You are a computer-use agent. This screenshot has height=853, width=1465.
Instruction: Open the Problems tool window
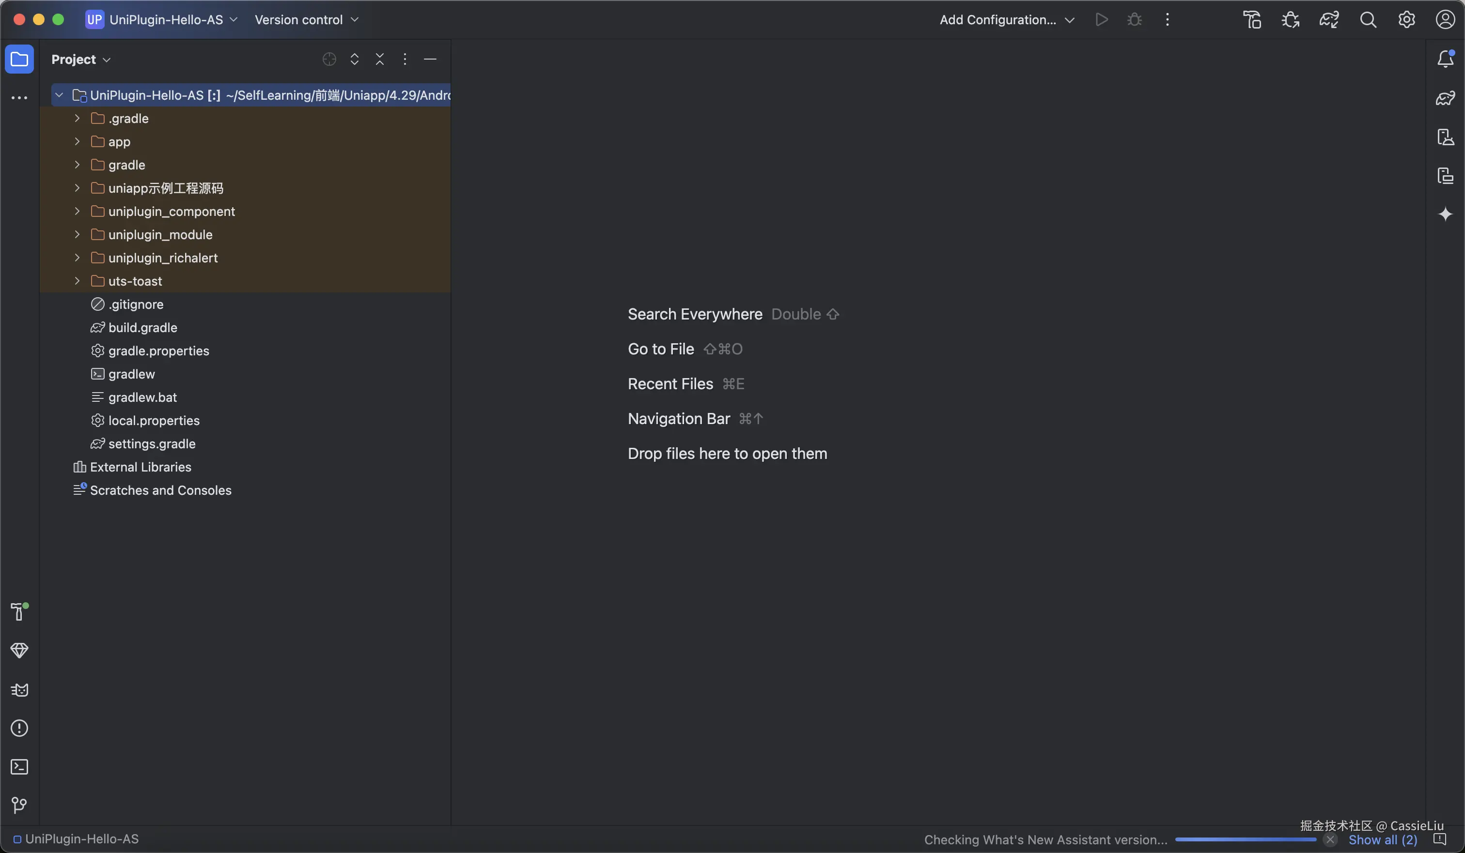point(19,728)
